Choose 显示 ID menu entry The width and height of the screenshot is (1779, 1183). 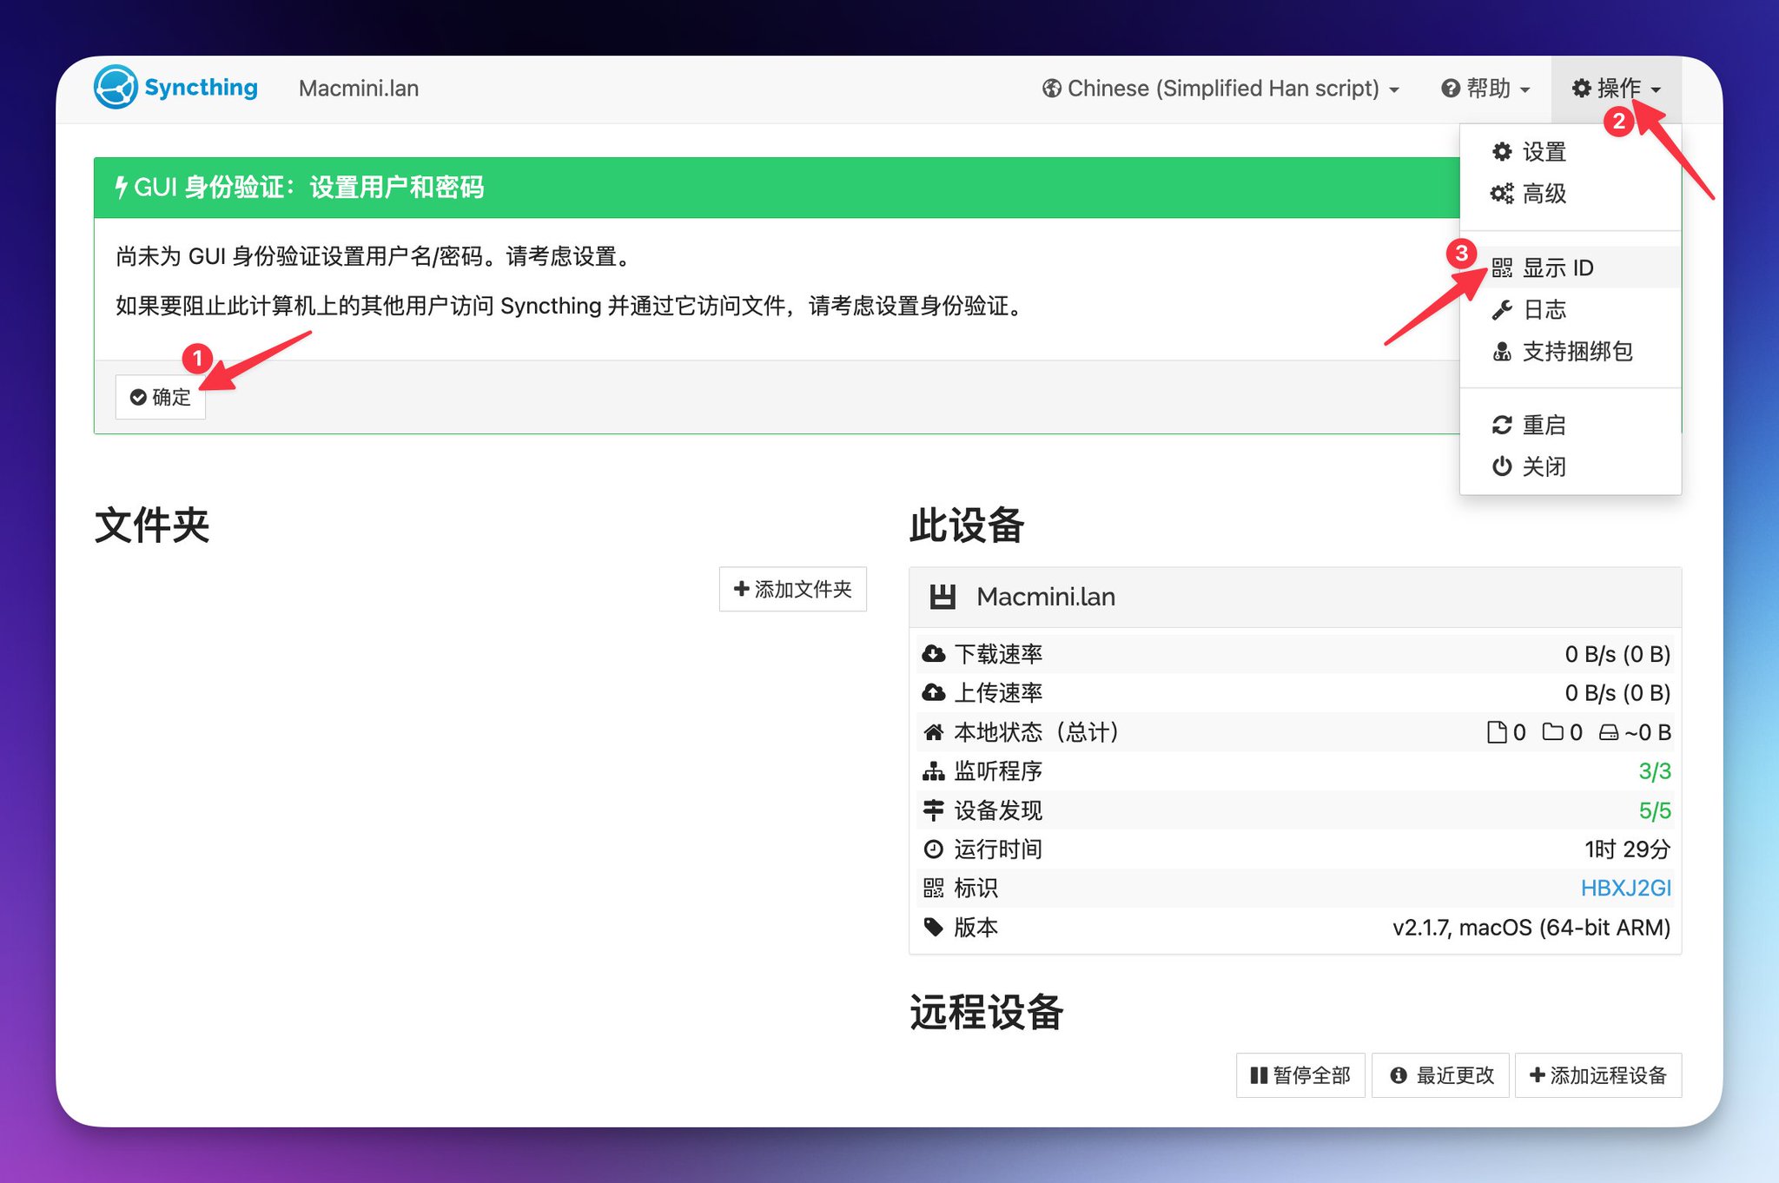[x=1571, y=268]
